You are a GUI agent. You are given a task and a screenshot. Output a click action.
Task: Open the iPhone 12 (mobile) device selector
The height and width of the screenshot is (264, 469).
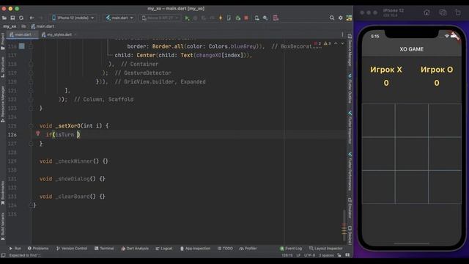click(x=73, y=18)
